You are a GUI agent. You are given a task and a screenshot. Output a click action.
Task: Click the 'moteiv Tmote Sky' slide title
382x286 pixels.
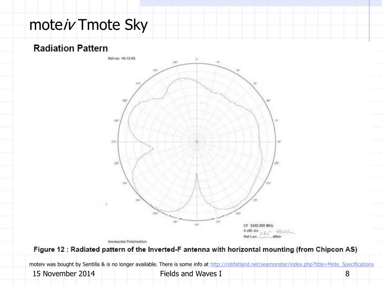[88, 25]
